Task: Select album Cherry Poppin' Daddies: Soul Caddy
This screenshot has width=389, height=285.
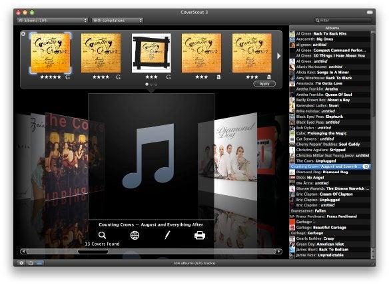Action: click(330, 144)
